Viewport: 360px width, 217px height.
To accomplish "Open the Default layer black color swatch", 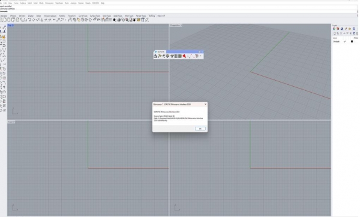I will pyautogui.click(x=352, y=41).
